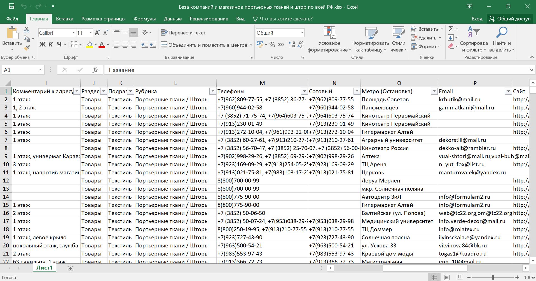Click the Format Painter brush icon
Viewport: 536px width, 281px height.
(x=27, y=48)
